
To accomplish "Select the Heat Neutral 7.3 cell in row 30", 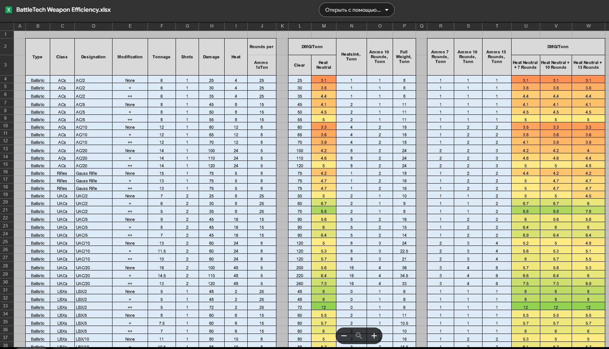I will point(324,283).
